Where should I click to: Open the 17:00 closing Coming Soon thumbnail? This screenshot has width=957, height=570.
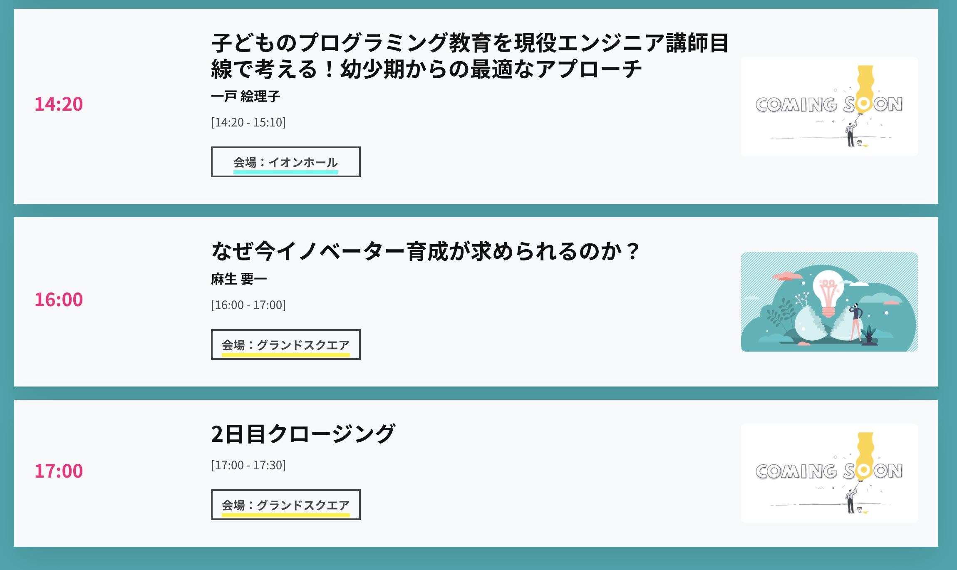point(829,473)
